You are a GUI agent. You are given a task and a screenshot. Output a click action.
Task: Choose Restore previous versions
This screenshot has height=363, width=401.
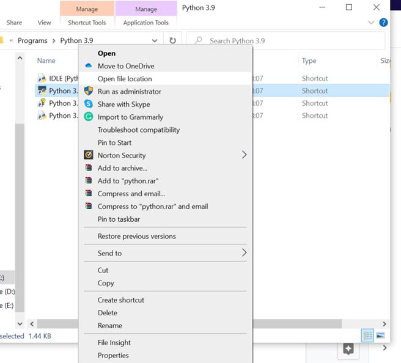click(136, 237)
